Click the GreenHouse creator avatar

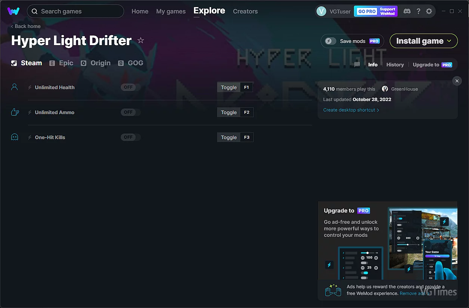tap(385, 89)
